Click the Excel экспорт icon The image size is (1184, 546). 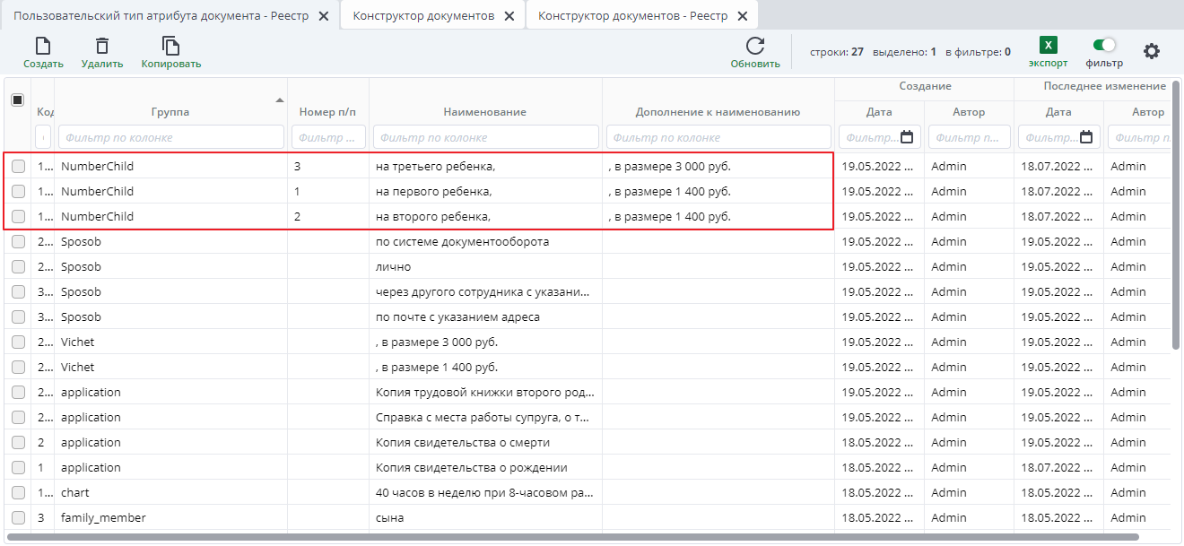pyautogui.click(x=1047, y=42)
